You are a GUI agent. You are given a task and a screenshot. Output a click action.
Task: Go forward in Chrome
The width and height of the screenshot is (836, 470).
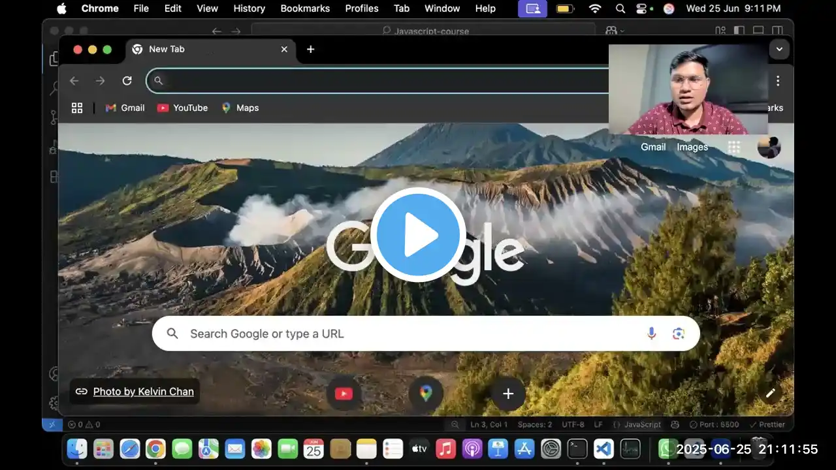100,81
